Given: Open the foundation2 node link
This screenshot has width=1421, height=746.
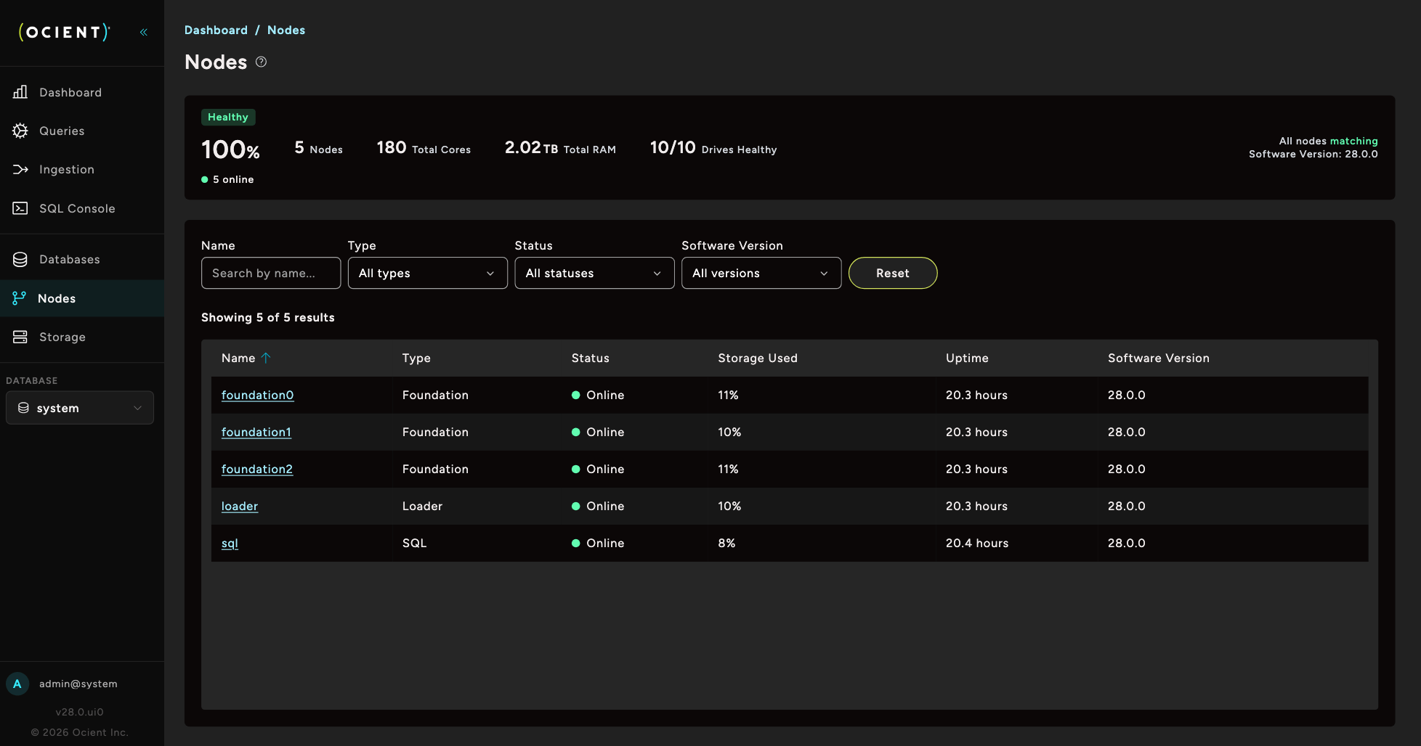Looking at the screenshot, I should (x=257, y=469).
